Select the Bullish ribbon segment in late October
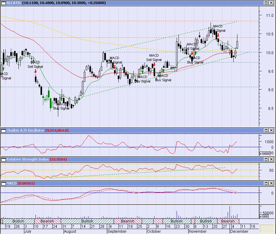Screen dimensions: 276x234 tap(177, 221)
